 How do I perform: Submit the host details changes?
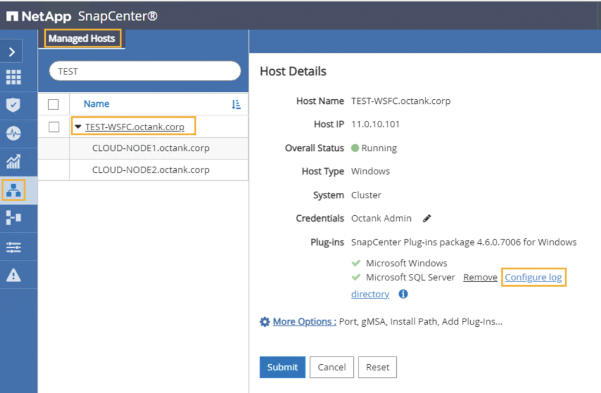[x=282, y=367]
